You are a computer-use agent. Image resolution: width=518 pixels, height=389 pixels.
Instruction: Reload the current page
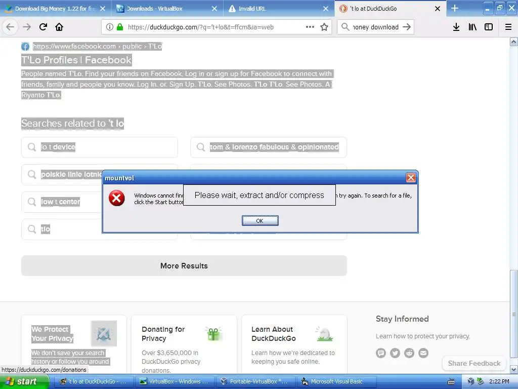point(44,27)
